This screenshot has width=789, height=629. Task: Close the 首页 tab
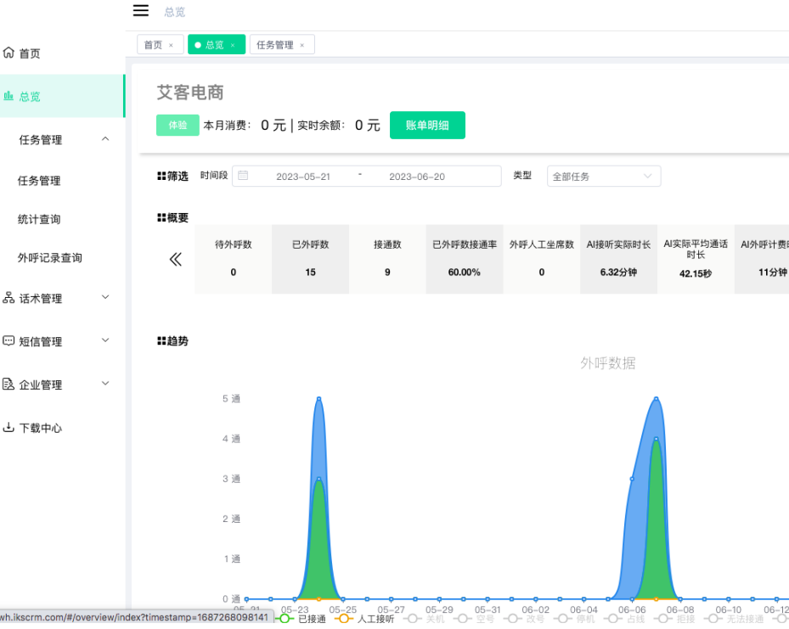pos(171,46)
